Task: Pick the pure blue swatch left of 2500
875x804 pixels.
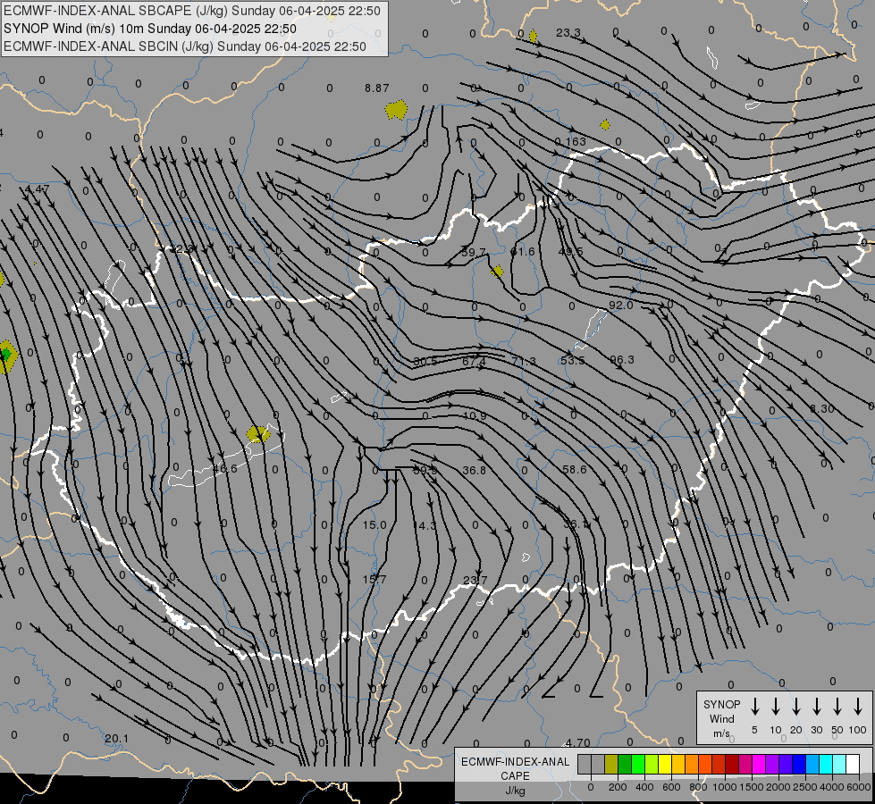Action: click(799, 765)
